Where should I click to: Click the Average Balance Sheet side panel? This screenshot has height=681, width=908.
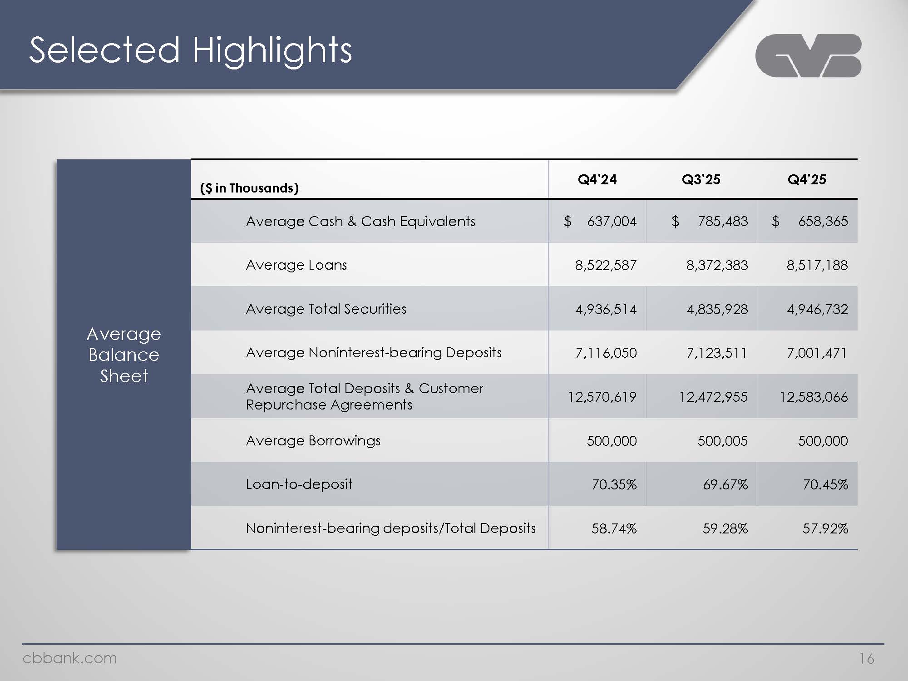123,355
